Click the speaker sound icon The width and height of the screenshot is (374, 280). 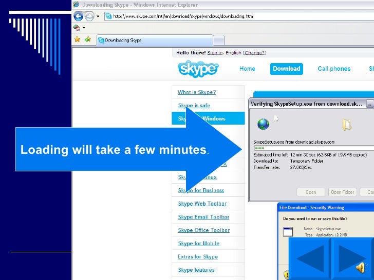(361, 268)
